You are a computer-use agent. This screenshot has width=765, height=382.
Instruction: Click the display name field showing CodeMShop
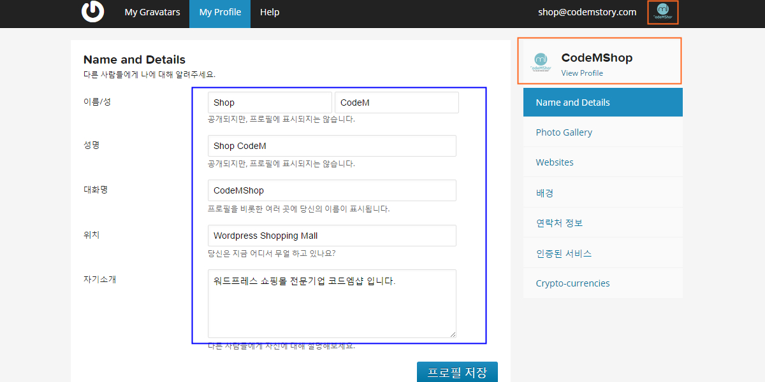(x=331, y=190)
